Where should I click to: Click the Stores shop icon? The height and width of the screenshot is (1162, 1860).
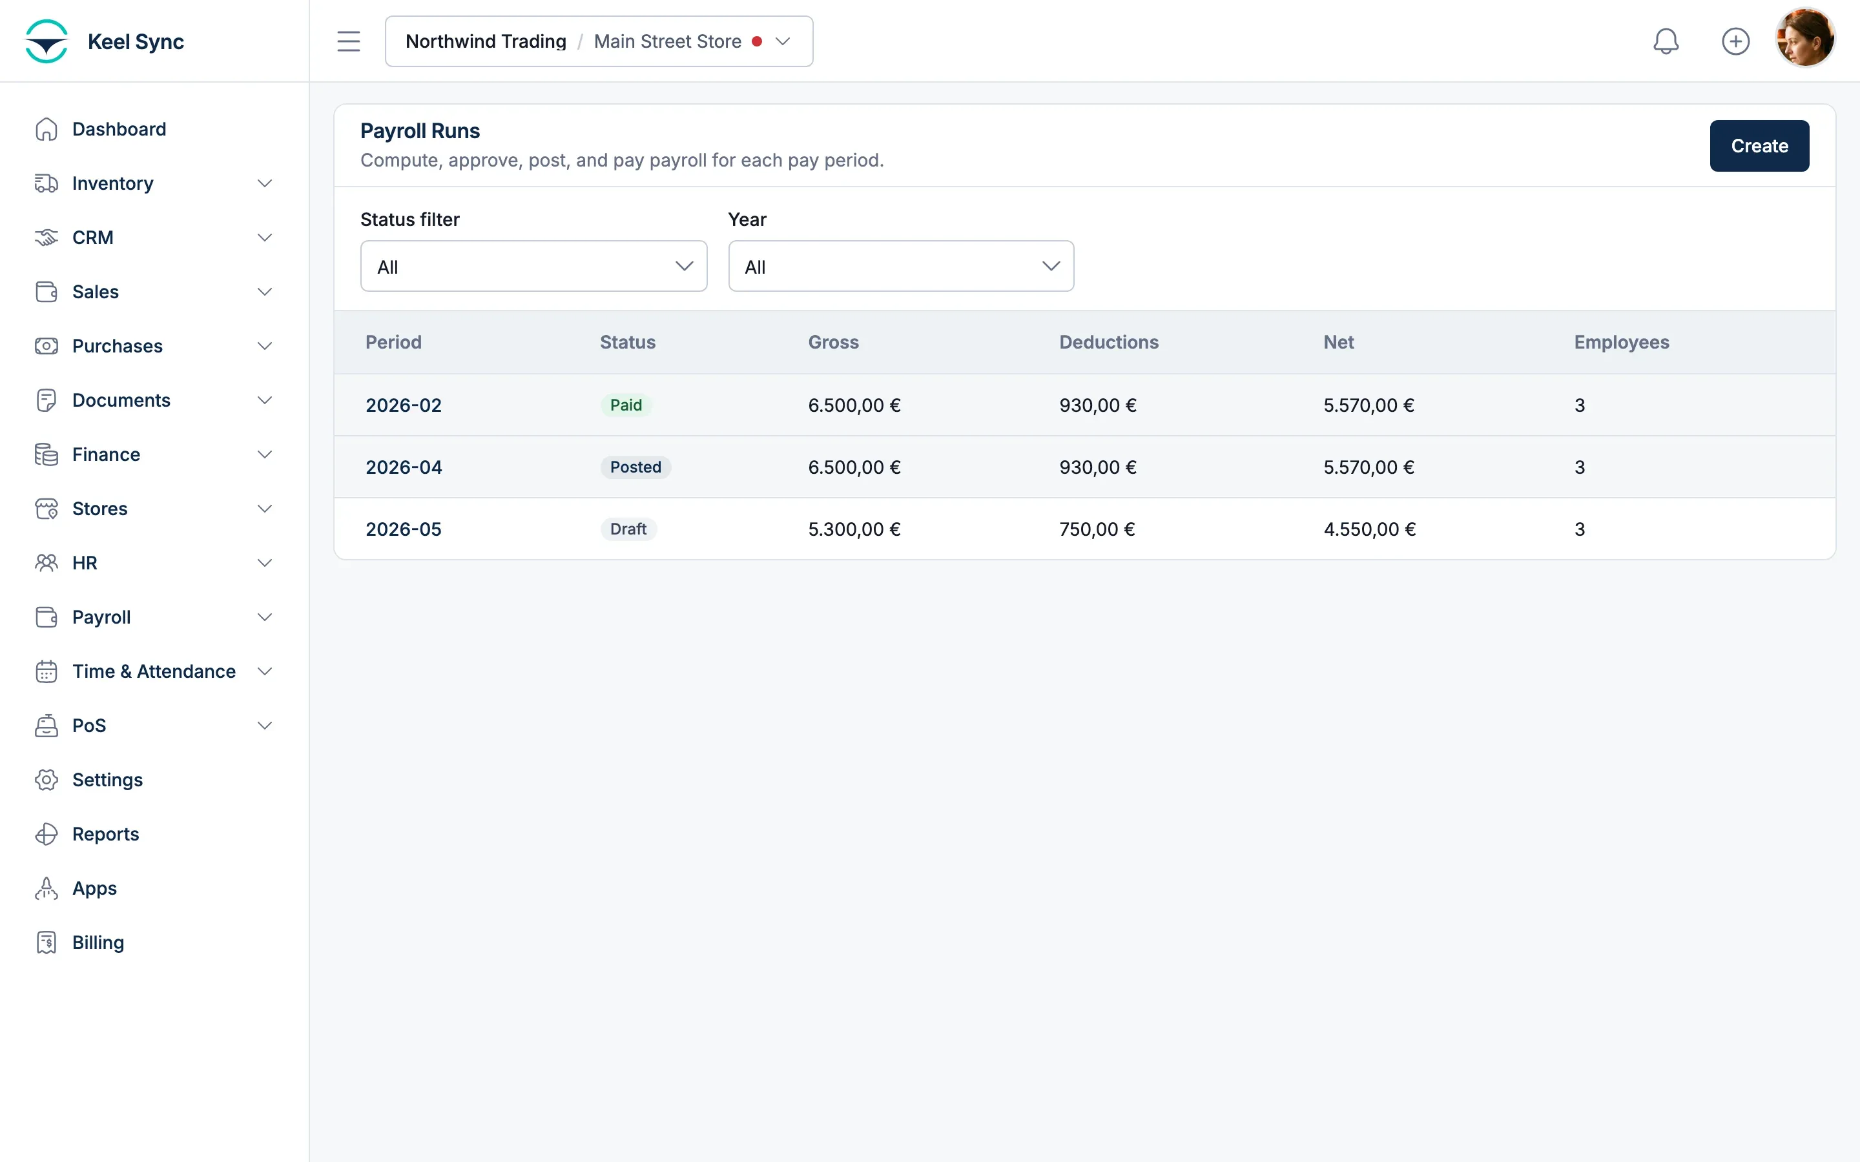pos(46,508)
